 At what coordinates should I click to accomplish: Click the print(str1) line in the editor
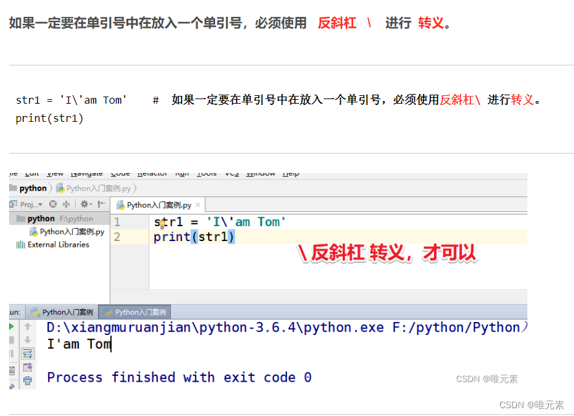click(x=194, y=237)
